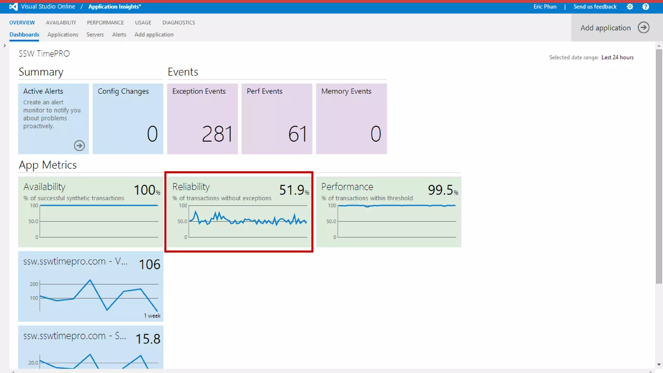Open the Reliability metric chart tile
This screenshot has height=373, width=663.
tap(239, 212)
